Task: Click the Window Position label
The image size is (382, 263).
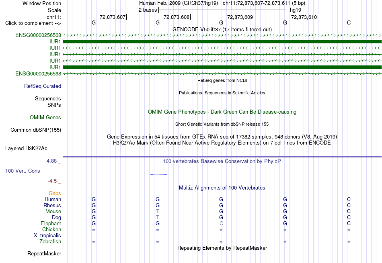Action: (42, 3)
